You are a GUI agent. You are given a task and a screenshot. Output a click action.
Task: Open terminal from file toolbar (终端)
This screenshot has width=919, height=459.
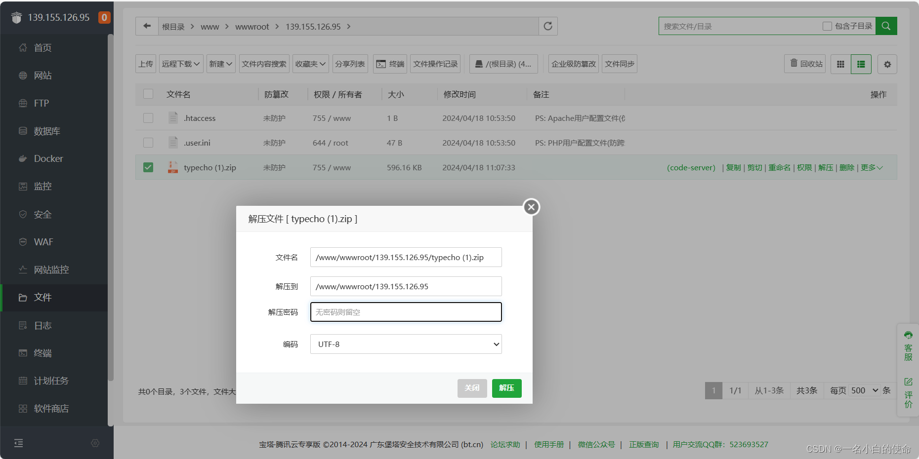coord(390,64)
